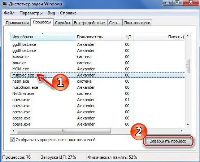Click the window maximize button
This screenshot has width=200, height=162.
[x=177, y=2]
